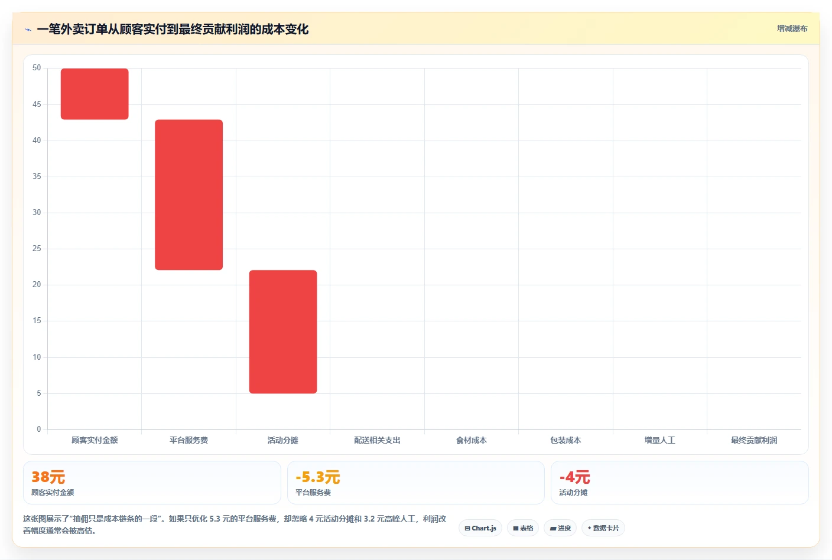This screenshot has width=832, height=560.
Task: Click the y-axis value 25
Action: [37, 249]
